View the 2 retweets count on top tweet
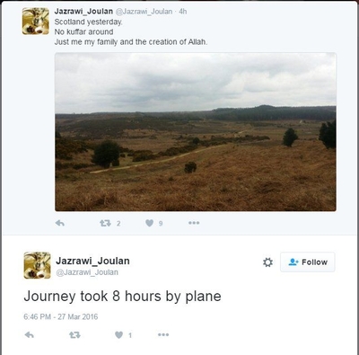Viewport: 359px width, 355px height. [118, 224]
